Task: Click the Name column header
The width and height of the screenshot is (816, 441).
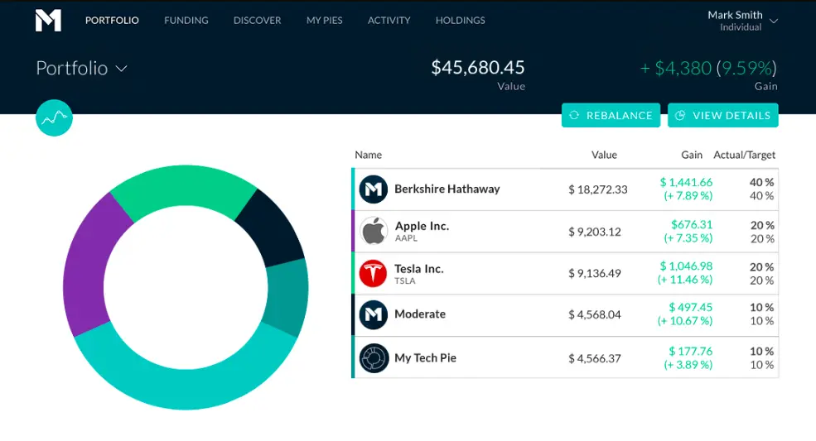Action: pos(368,155)
